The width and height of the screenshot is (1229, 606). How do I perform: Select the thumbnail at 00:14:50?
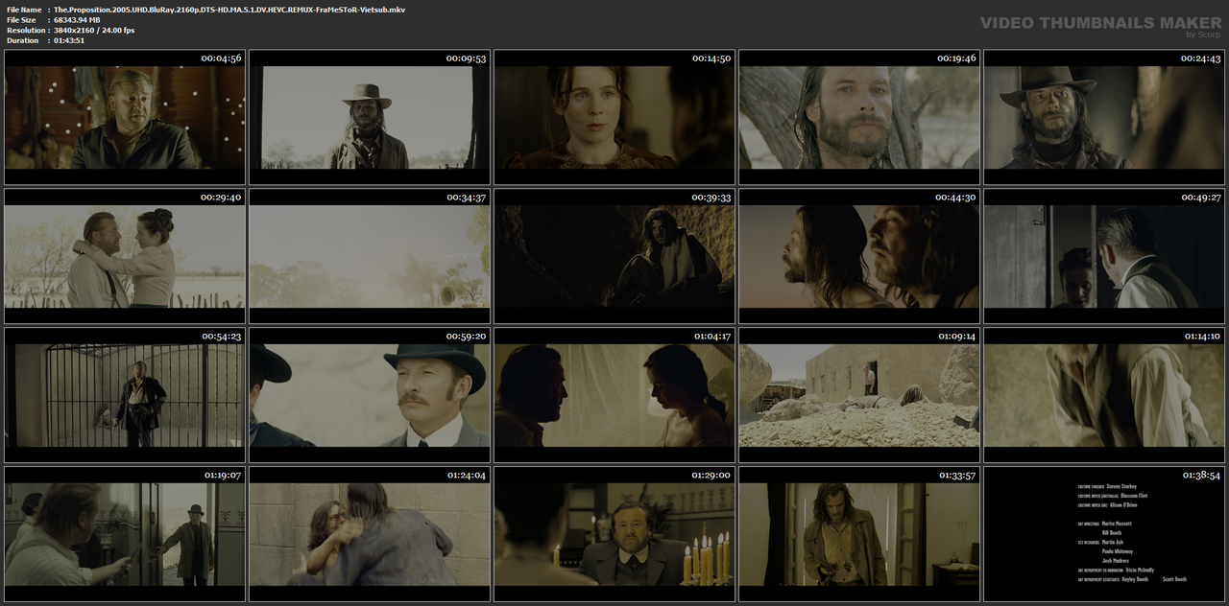click(614, 117)
